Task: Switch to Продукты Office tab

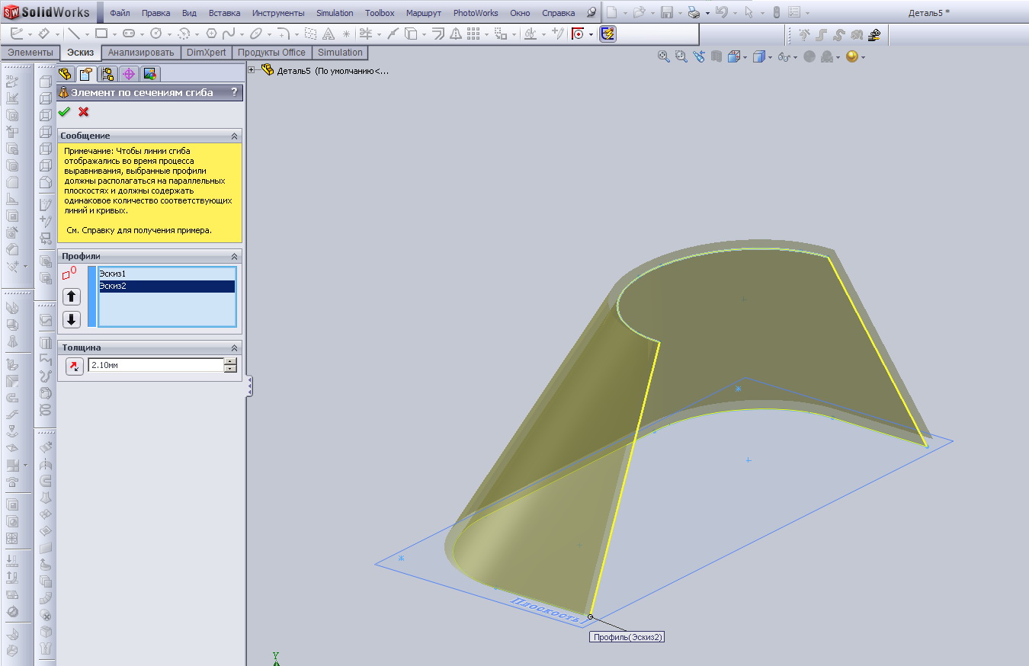Action: coord(271,53)
